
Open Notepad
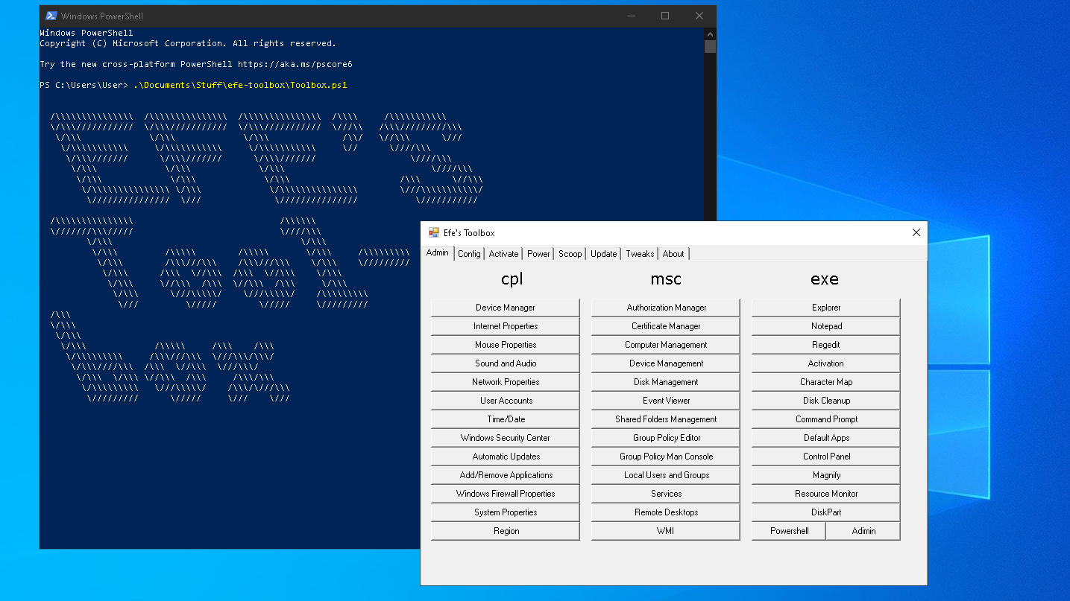pos(826,326)
